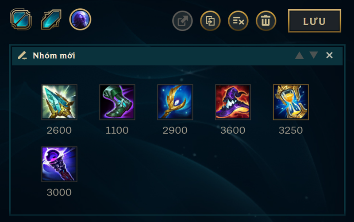
Task: Click the LƯU save button
Action: pos(315,21)
